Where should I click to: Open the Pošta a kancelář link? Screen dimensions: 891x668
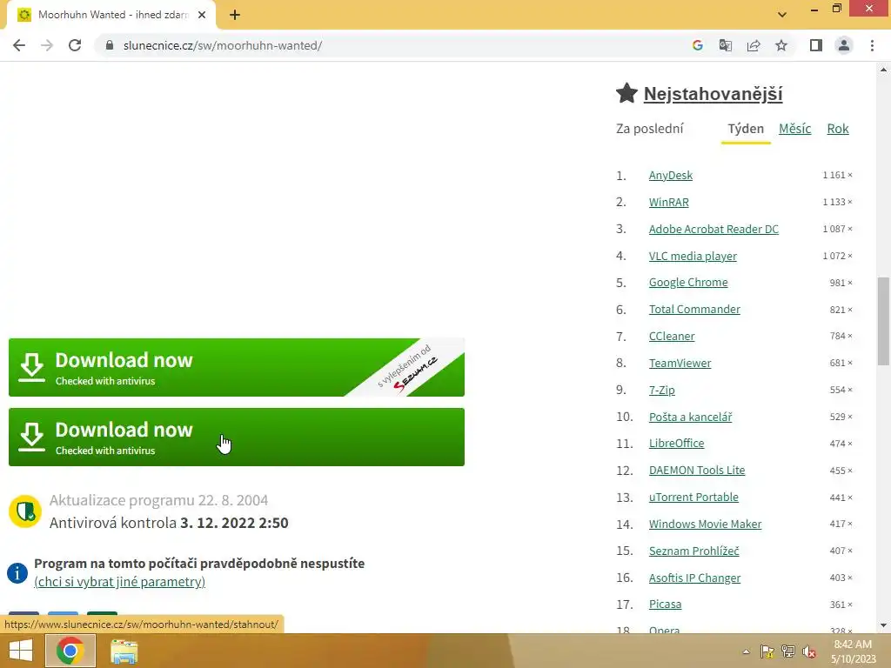(x=690, y=417)
